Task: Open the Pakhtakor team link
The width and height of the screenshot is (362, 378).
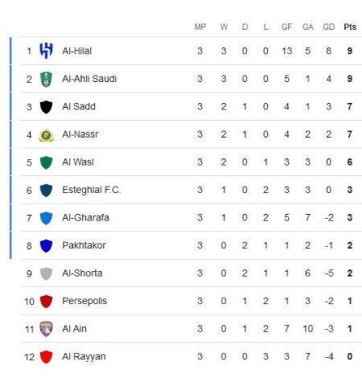Action: (x=84, y=245)
